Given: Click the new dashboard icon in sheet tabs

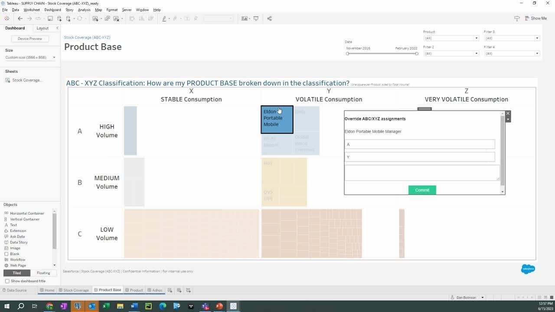Looking at the screenshot, I should [179, 290].
